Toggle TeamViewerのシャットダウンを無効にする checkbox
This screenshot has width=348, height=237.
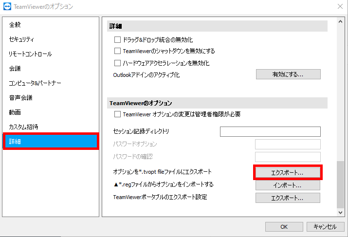point(117,51)
